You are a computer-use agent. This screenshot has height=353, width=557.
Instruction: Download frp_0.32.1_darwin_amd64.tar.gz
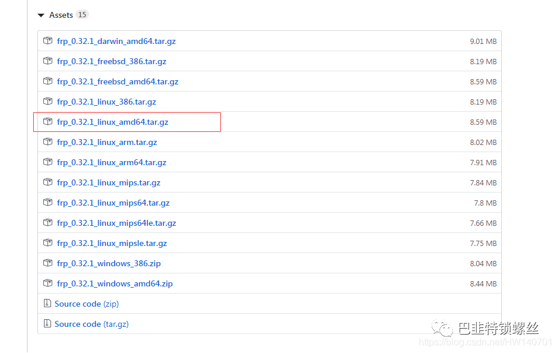pyautogui.click(x=116, y=41)
